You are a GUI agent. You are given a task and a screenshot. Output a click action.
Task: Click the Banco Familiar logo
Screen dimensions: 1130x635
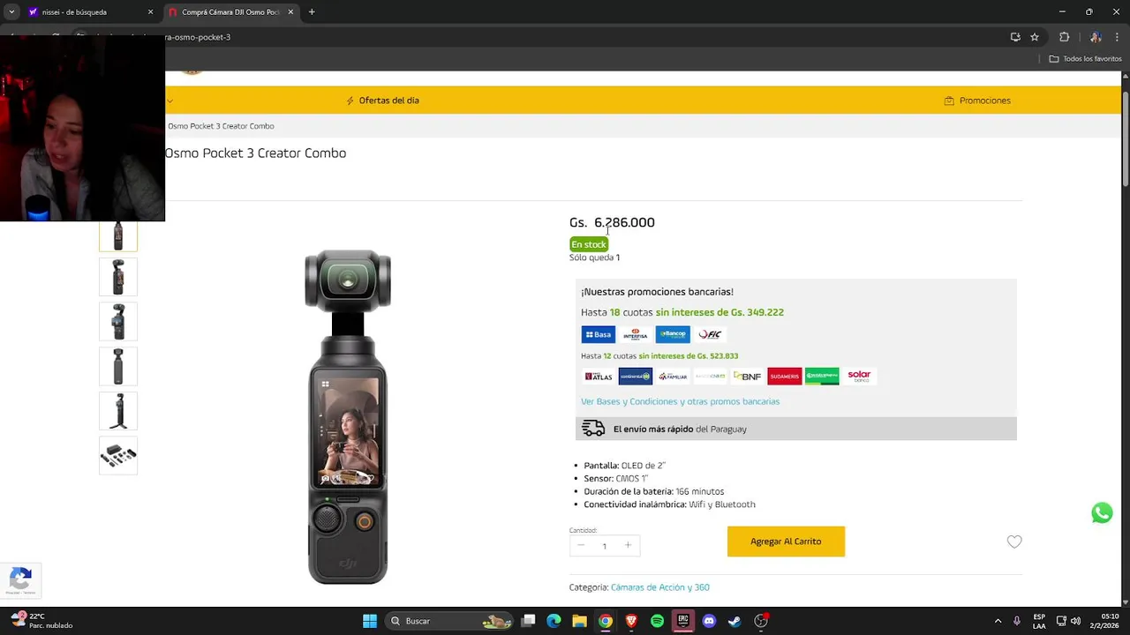click(x=673, y=376)
